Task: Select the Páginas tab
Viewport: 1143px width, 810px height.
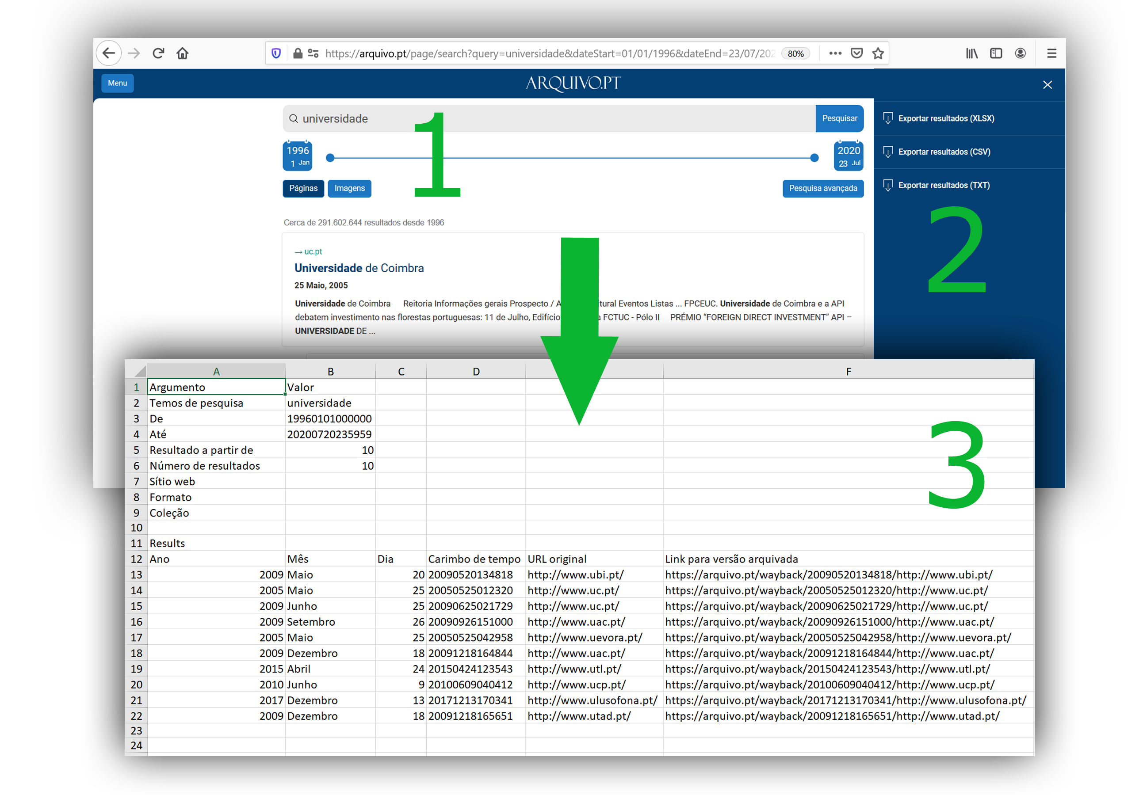Action: pyautogui.click(x=303, y=188)
